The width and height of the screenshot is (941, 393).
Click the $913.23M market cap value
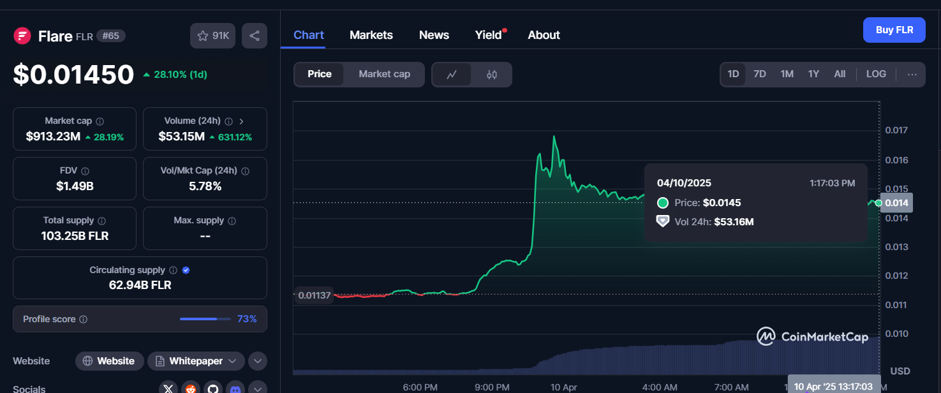[x=53, y=137]
